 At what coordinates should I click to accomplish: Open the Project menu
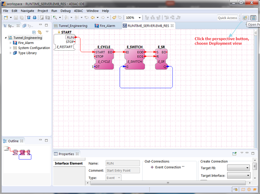(x=43, y=11)
